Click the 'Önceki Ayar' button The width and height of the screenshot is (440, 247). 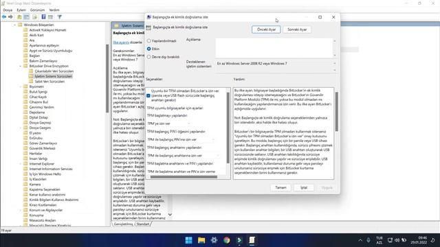pos(266,30)
